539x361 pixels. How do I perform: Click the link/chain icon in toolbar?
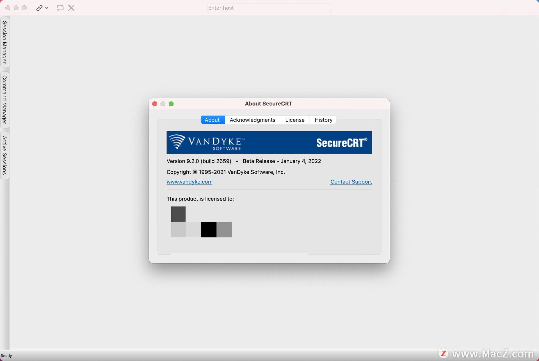click(x=39, y=8)
